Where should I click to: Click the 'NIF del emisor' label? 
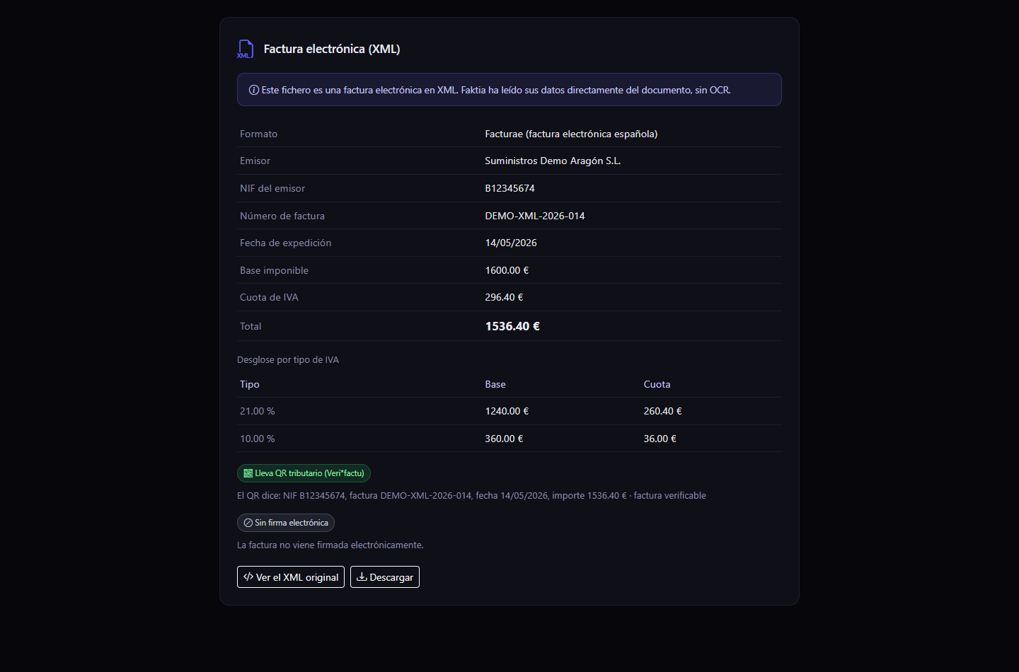point(272,188)
